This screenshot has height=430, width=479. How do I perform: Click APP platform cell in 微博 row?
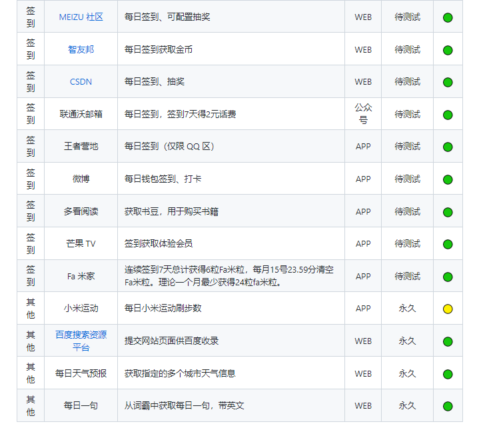(363, 179)
